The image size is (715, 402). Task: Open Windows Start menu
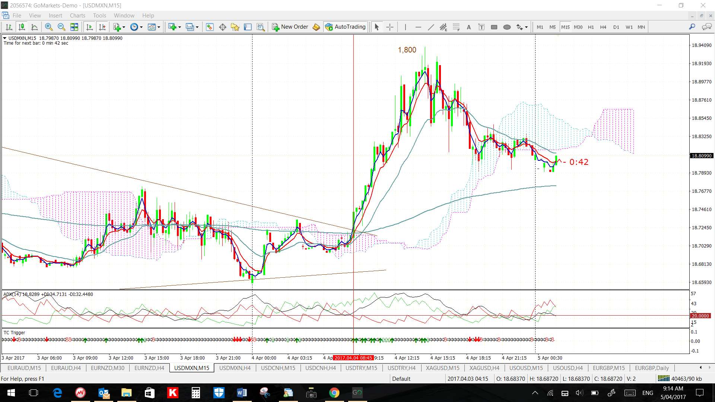[11, 393]
